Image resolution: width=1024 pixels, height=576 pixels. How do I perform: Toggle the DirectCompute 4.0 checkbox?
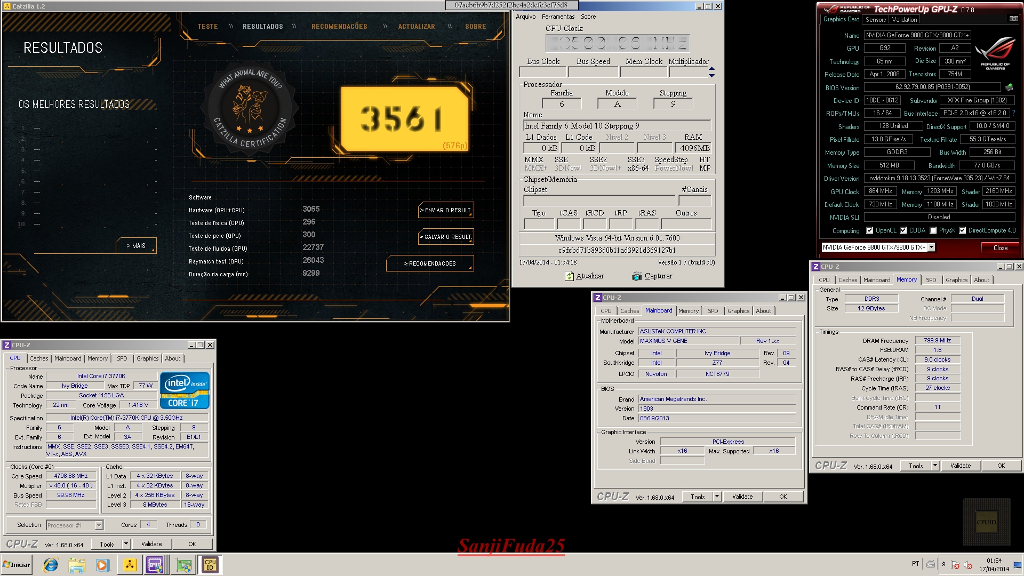click(963, 230)
